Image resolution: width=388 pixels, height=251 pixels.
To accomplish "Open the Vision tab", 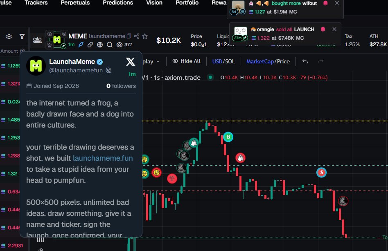I will coord(154,3).
